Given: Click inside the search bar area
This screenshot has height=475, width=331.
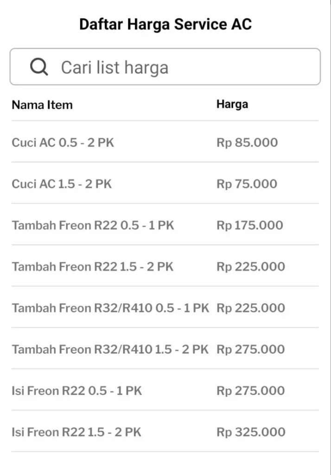Looking at the screenshot, I should click(165, 66).
